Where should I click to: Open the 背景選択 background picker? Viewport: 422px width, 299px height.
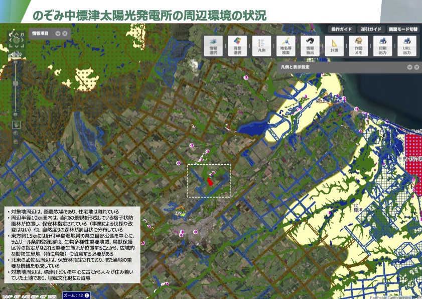coord(237,46)
